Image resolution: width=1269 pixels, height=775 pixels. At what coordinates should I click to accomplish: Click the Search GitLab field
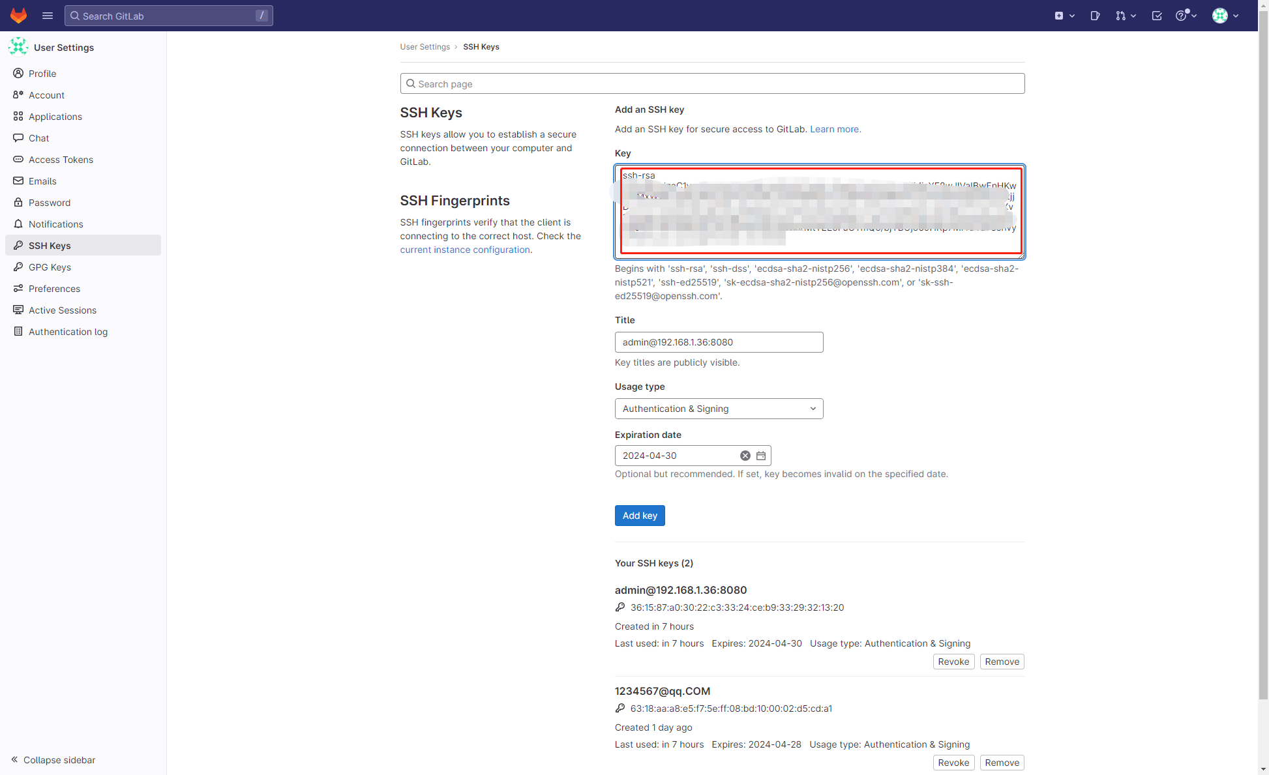pyautogui.click(x=168, y=16)
